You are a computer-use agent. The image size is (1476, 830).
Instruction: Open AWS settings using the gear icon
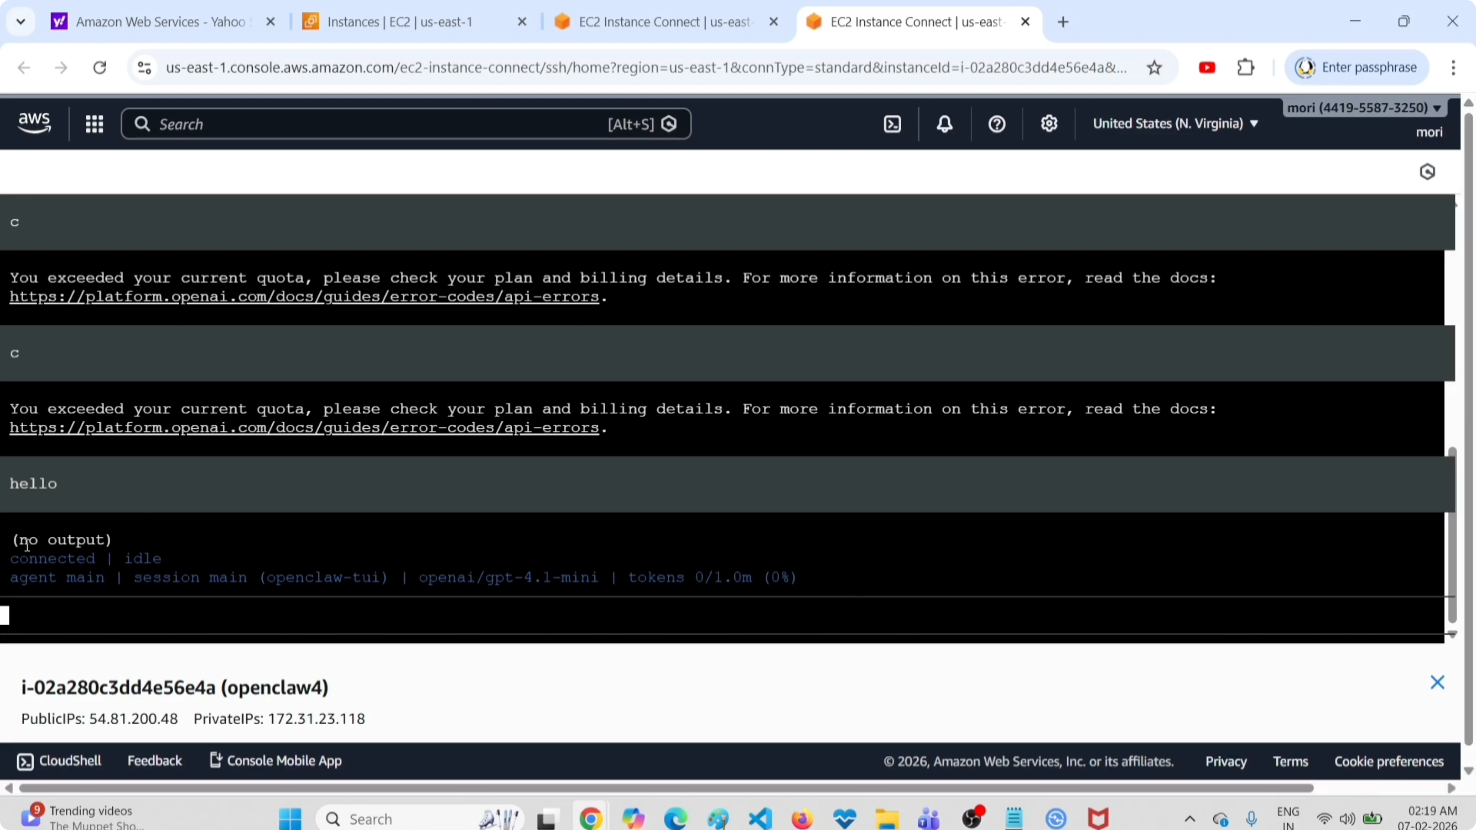1048,124
